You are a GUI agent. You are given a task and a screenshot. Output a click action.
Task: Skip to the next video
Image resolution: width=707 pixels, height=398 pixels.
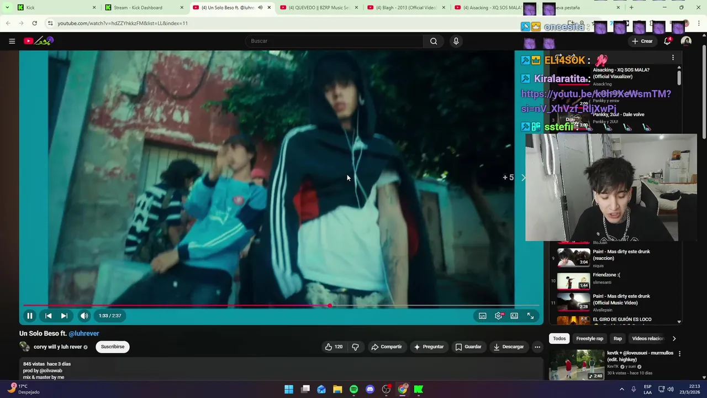[x=64, y=316]
